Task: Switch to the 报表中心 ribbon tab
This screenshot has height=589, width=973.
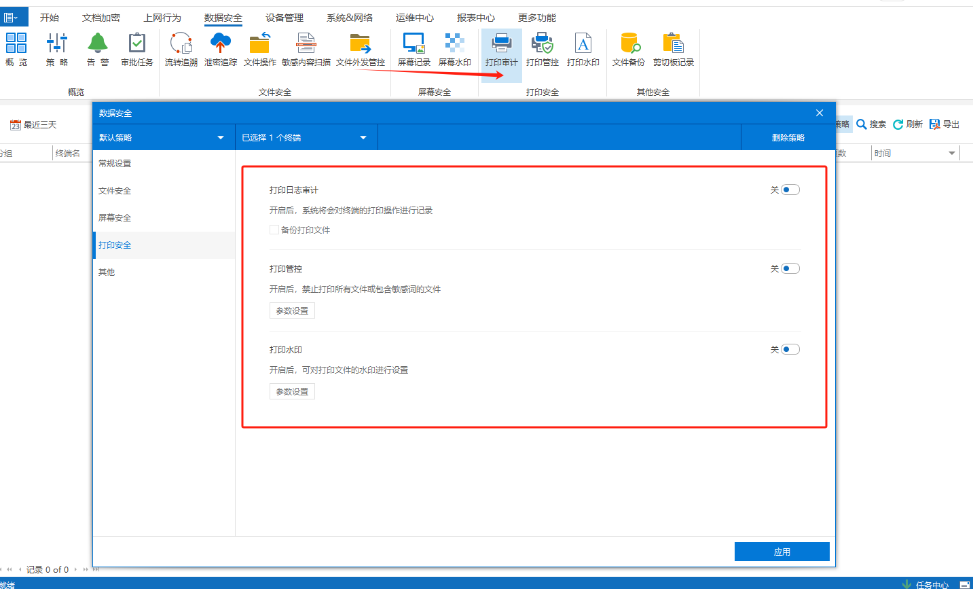Action: click(x=476, y=18)
